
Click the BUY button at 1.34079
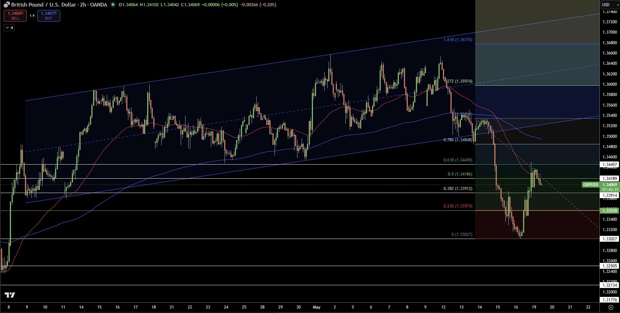pyautogui.click(x=49, y=16)
